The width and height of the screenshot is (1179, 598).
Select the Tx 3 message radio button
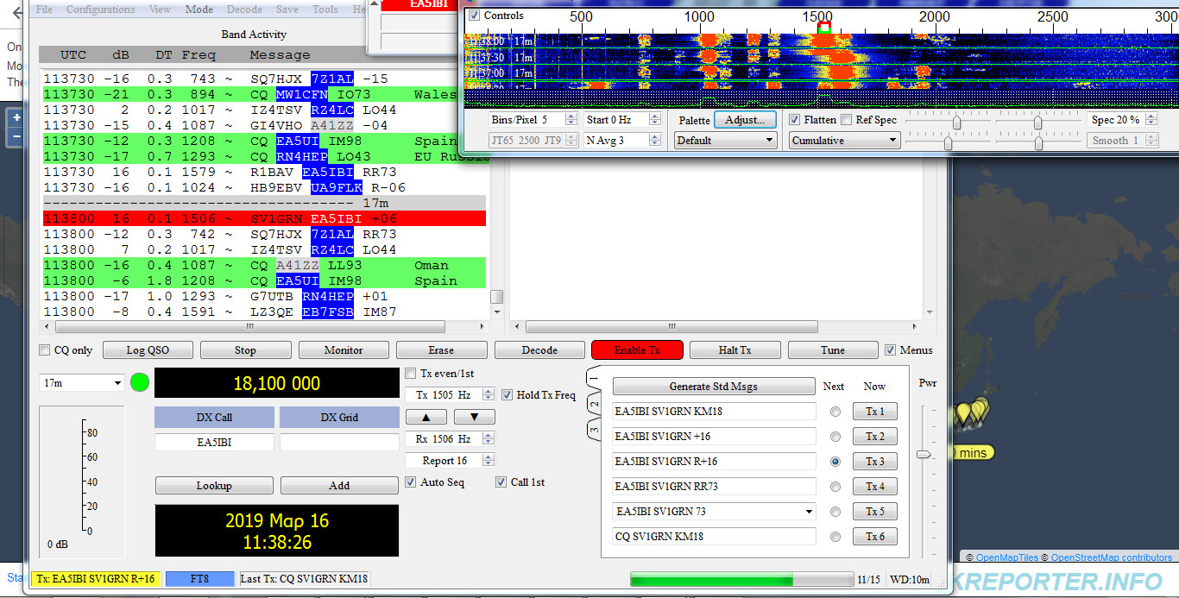[x=834, y=461]
